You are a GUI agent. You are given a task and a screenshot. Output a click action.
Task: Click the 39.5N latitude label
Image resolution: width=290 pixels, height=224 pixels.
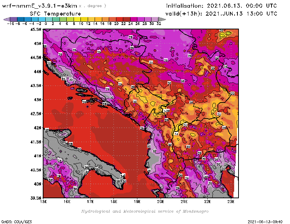click(x=36, y=198)
